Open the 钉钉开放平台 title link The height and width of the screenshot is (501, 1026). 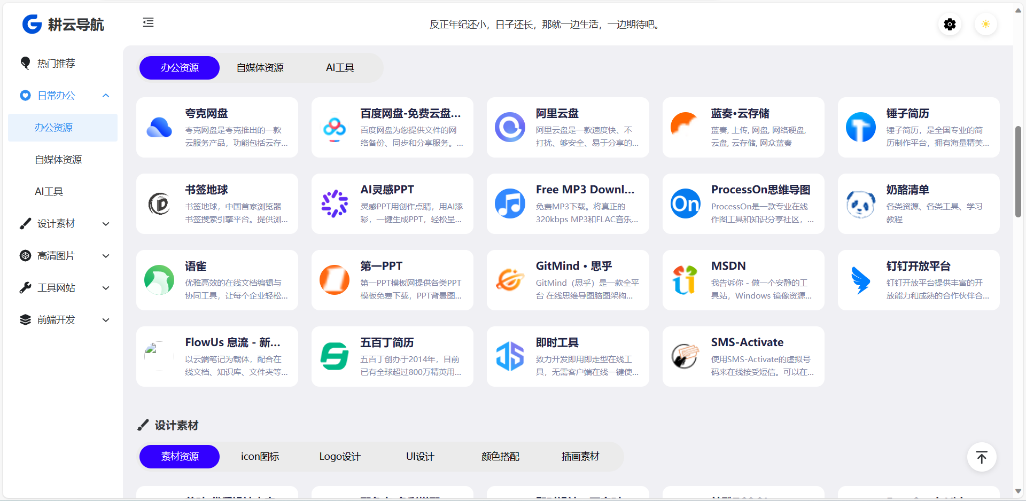(918, 266)
